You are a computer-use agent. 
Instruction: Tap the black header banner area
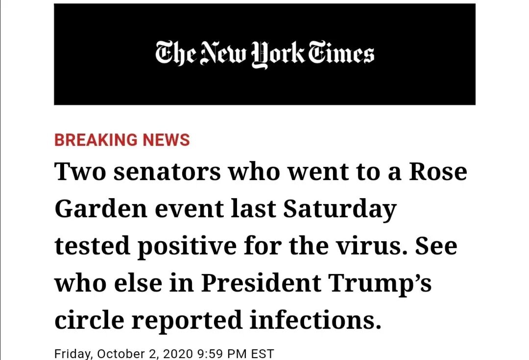point(264,54)
